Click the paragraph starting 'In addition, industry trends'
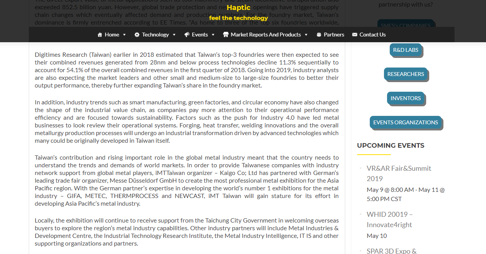Viewport: 486px width, 254px height. click(x=187, y=122)
